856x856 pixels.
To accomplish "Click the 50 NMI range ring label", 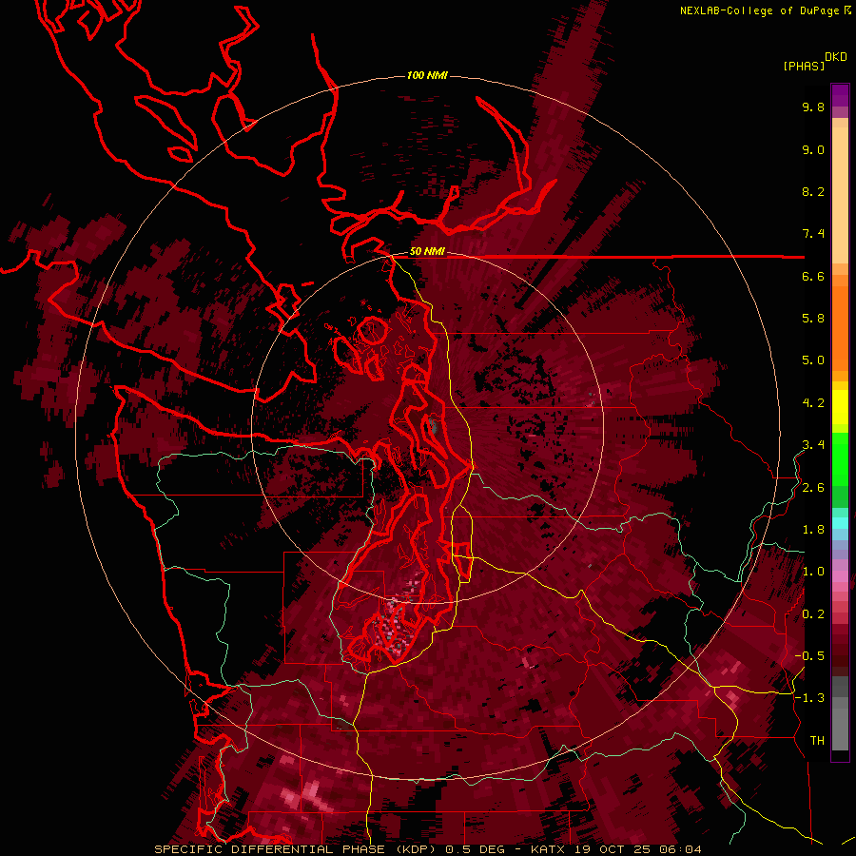I will (427, 252).
